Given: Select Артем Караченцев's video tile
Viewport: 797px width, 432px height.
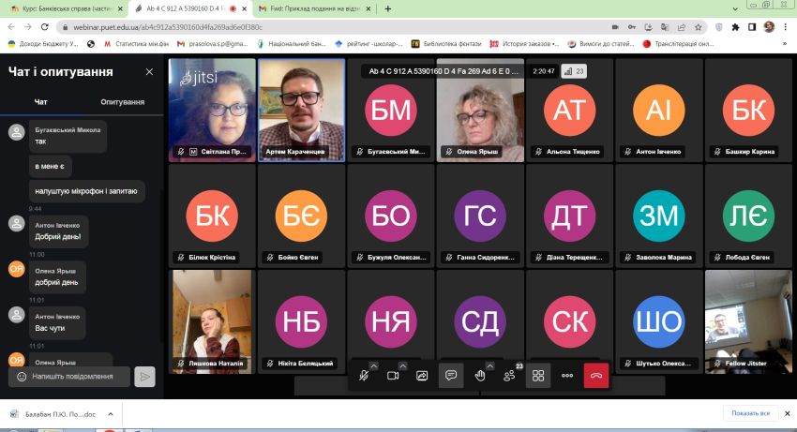Looking at the screenshot, I should tap(301, 110).
